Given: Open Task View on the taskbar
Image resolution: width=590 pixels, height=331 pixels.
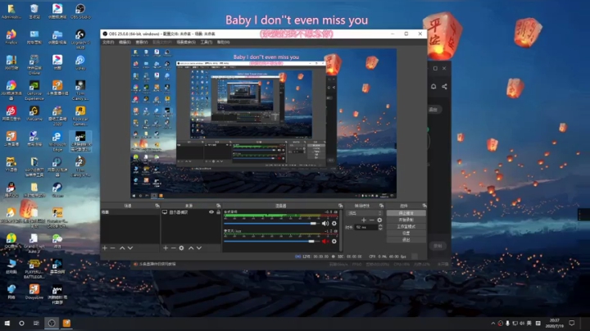Looking at the screenshot, I should (x=36, y=323).
